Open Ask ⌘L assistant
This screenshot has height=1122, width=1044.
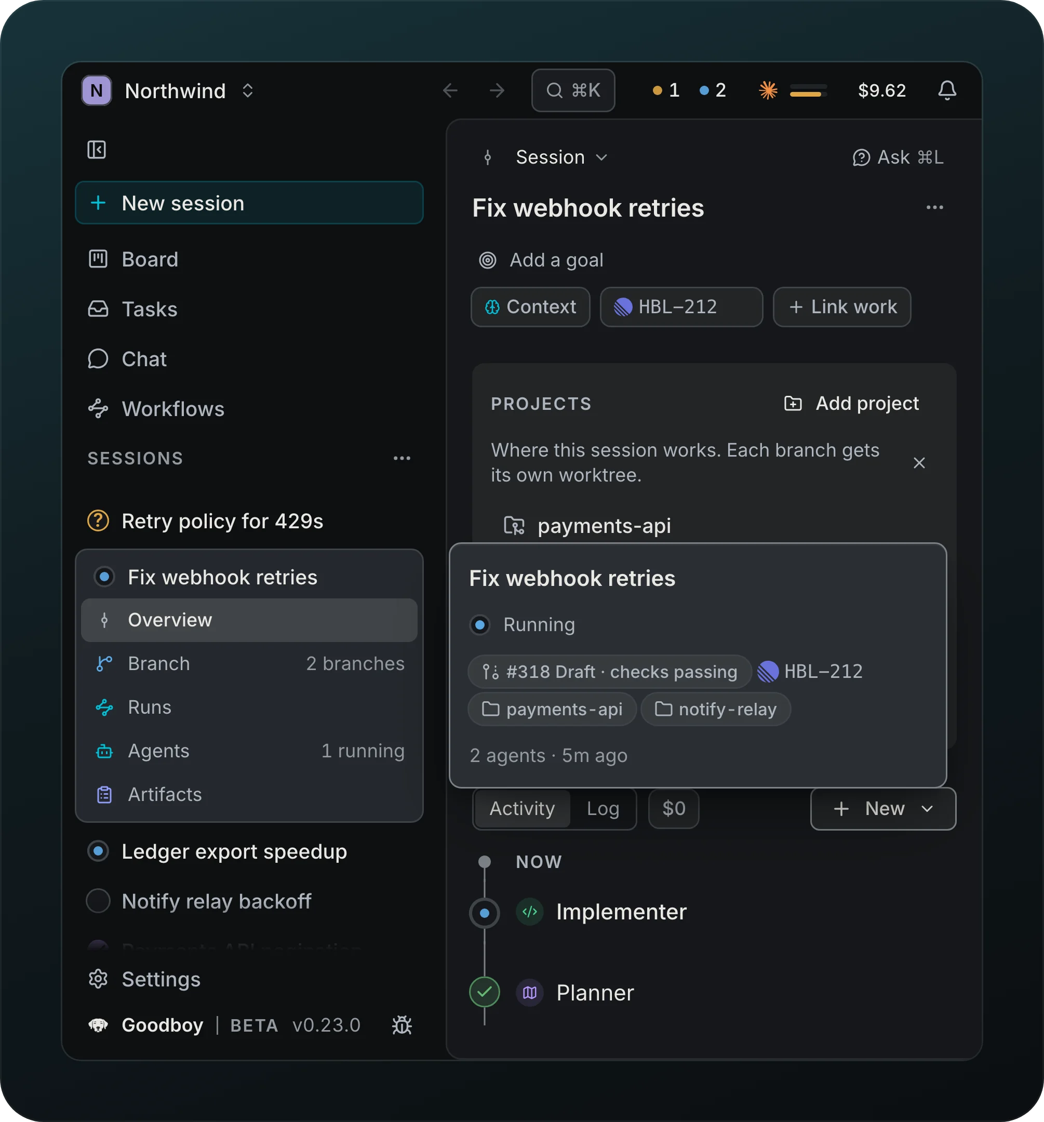898,157
